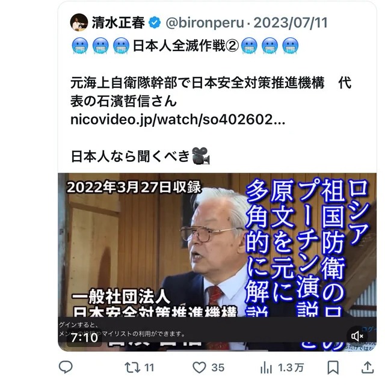385x385 pixels.
Task: Open the share upload icon
Action: click(368, 368)
